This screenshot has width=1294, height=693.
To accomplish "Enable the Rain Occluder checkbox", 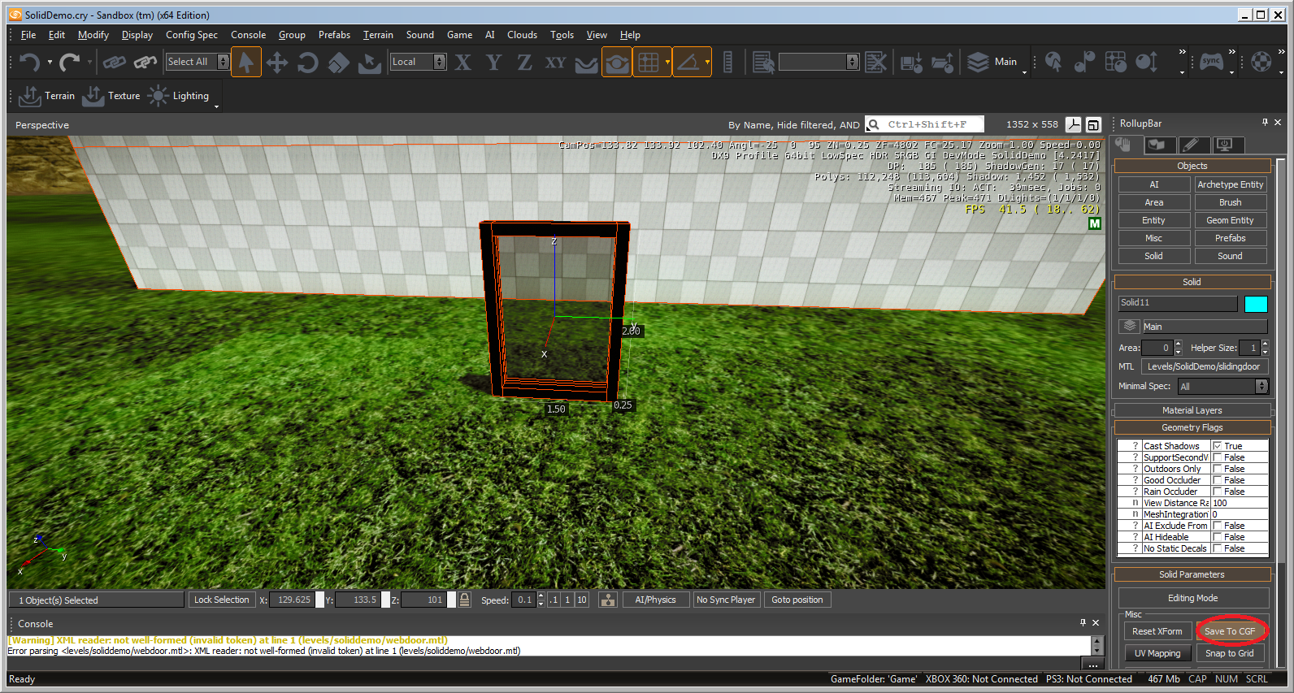I will pos(1218,492).
